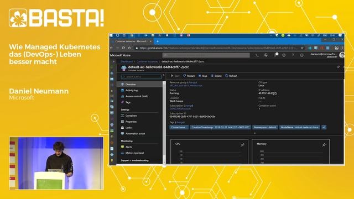This screenshot has height=199, width=354.
Task: Click the Restart toolbar button
Action: click(x=189, y=76)
